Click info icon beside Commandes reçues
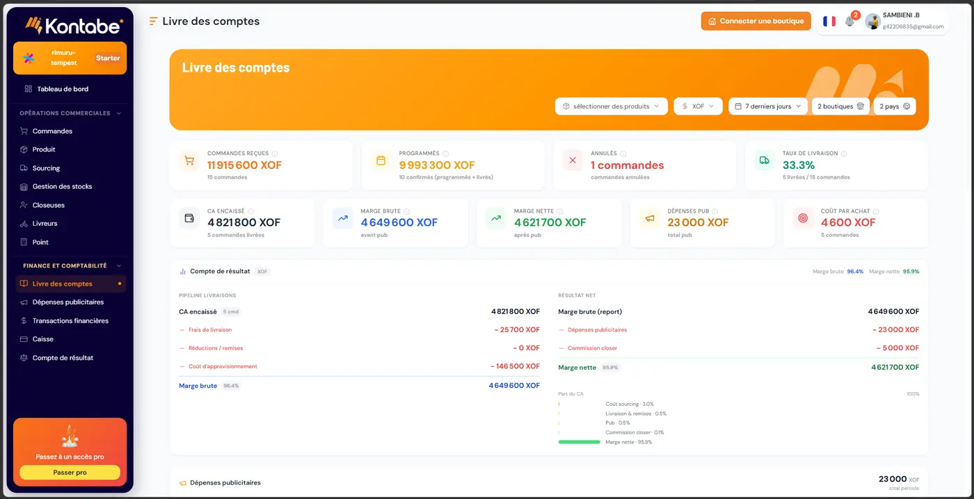 275,154
